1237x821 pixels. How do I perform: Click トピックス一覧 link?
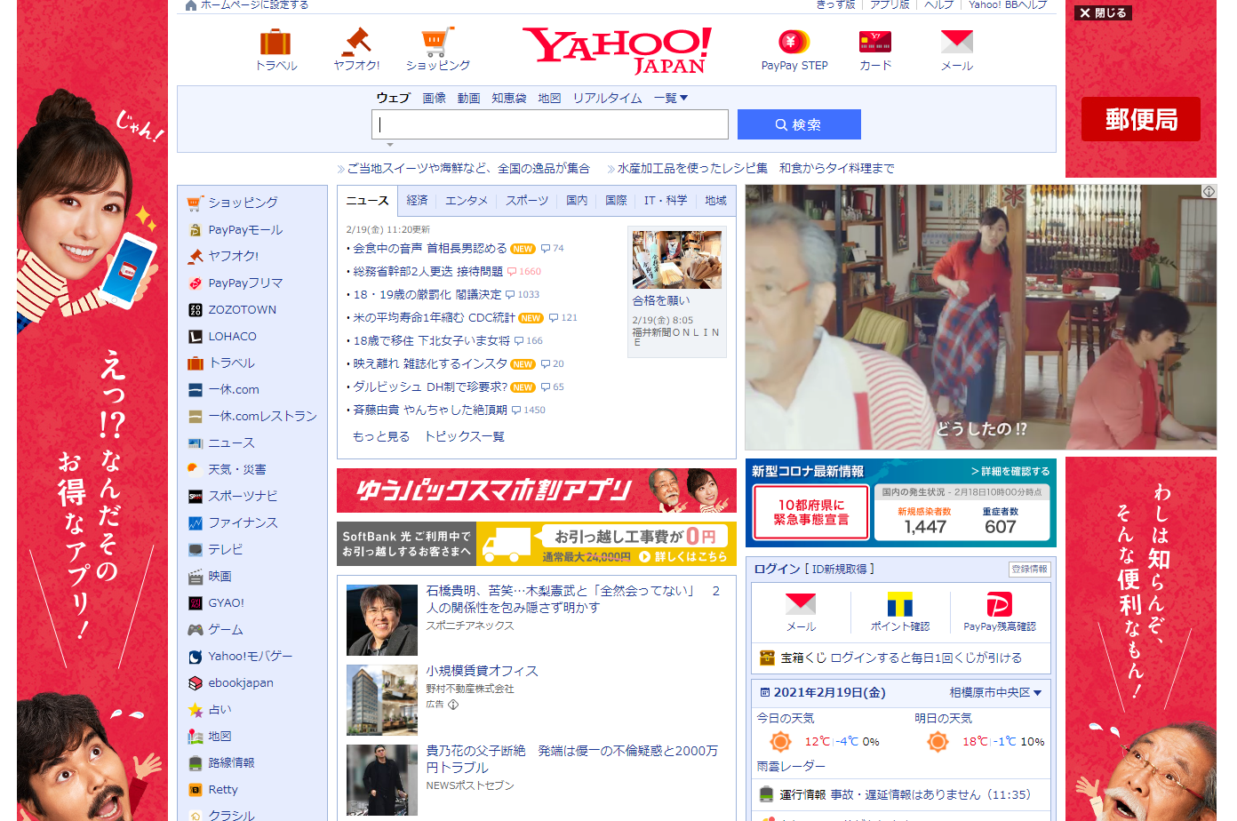tap(464, 437)
